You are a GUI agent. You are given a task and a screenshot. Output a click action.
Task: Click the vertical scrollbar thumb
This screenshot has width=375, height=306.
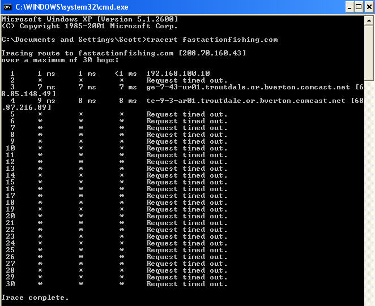tap(369, 53)
